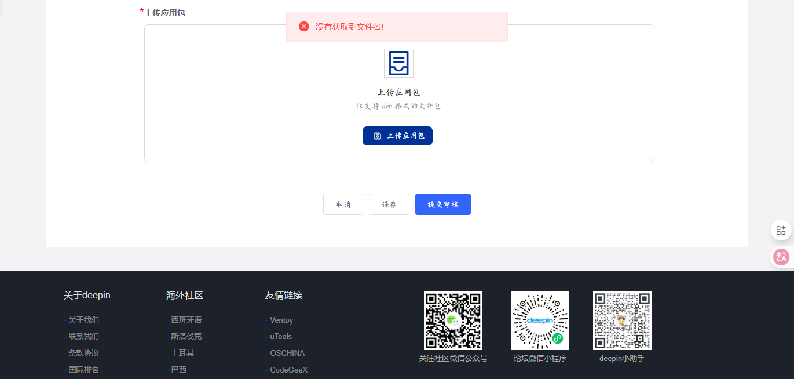Open the CodeGeeX friendly link
This screenshot has height=379, width=794.
[x=289, y=370]
